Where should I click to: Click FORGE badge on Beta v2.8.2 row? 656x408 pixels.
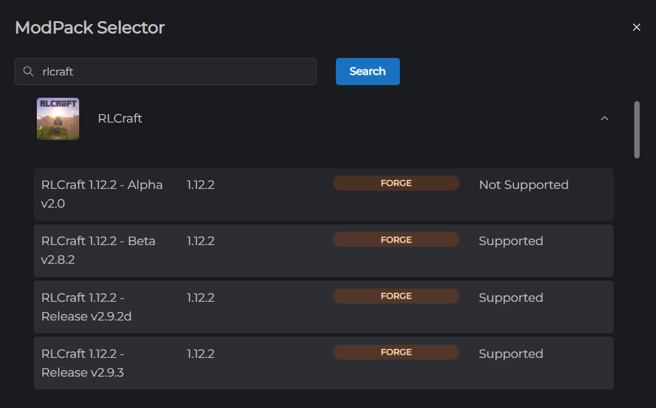396,240
